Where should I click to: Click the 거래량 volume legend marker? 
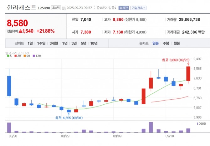200,124
